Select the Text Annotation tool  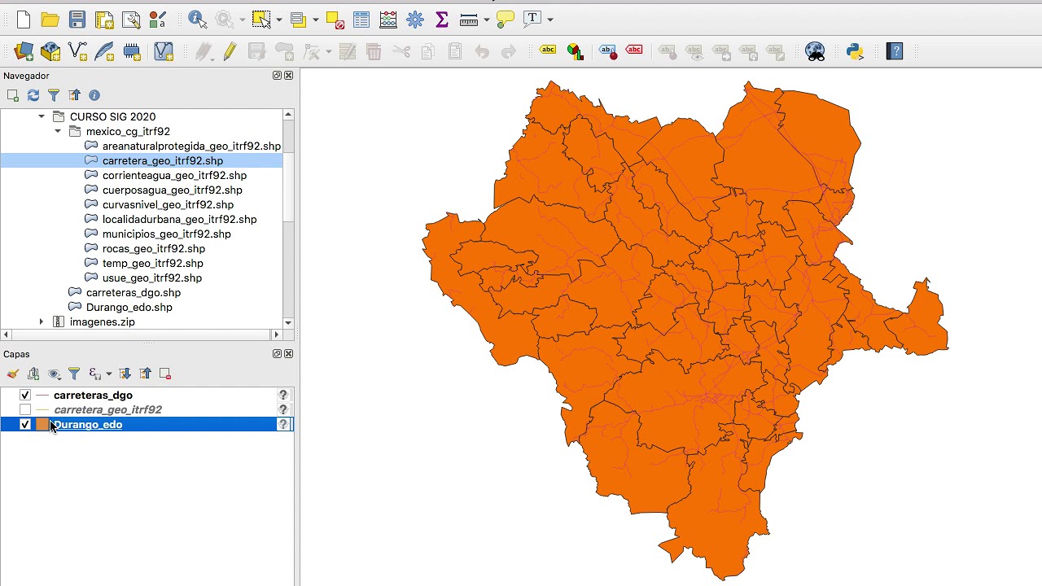pyautogui.click(x=532, y=19)
